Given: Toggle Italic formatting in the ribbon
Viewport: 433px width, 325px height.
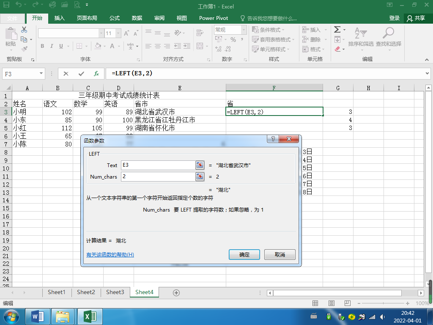Looking at the screenshot, I should point(52,46).
